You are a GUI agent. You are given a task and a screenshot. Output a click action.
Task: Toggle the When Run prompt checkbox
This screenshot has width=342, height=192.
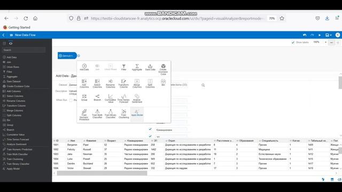pos(71,100)
